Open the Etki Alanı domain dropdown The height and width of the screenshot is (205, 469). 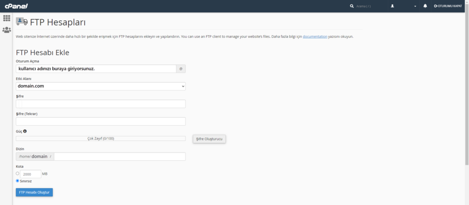[101, 86]
